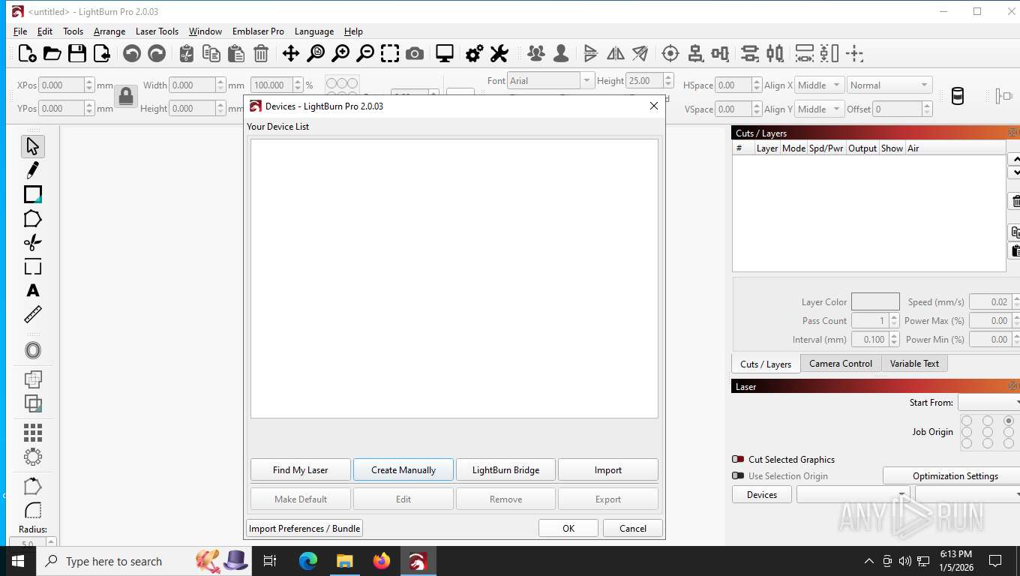
Task: Click the Import file toolbar icon
Action: tap(101, 53)
